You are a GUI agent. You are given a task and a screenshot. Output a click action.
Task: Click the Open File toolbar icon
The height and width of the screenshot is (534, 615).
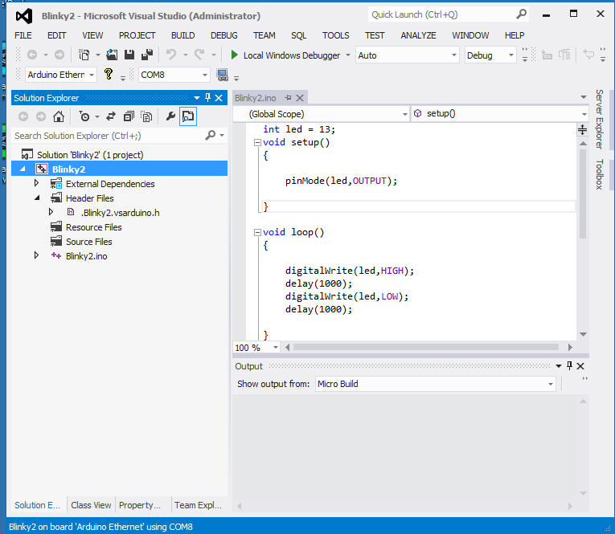[x=112, y=55]
